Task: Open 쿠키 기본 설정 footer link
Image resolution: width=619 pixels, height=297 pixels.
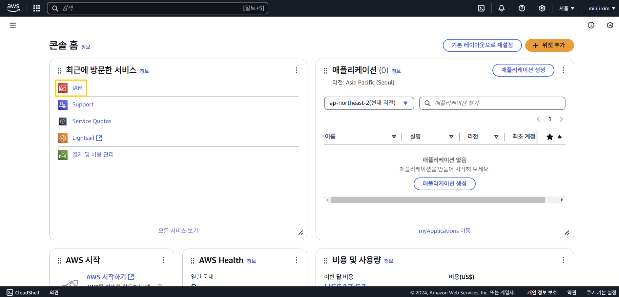Action: 601,292
